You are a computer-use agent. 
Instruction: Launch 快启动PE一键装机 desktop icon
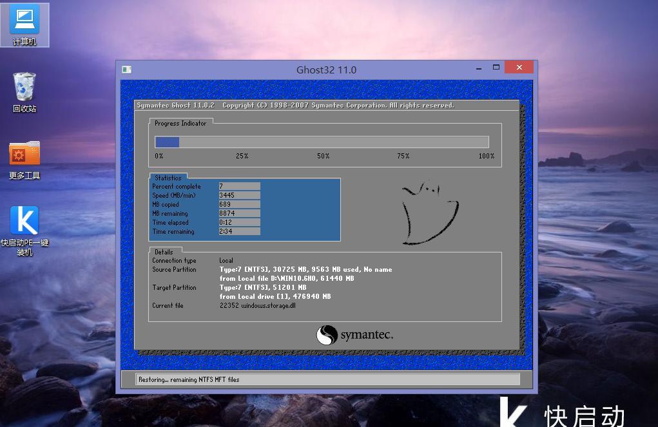(x=24, y=231)
